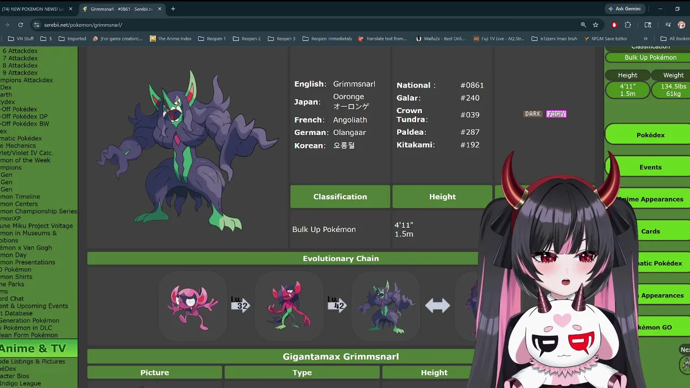
Task: Click the Evolutionary Chain header
Action: point(341,259)
